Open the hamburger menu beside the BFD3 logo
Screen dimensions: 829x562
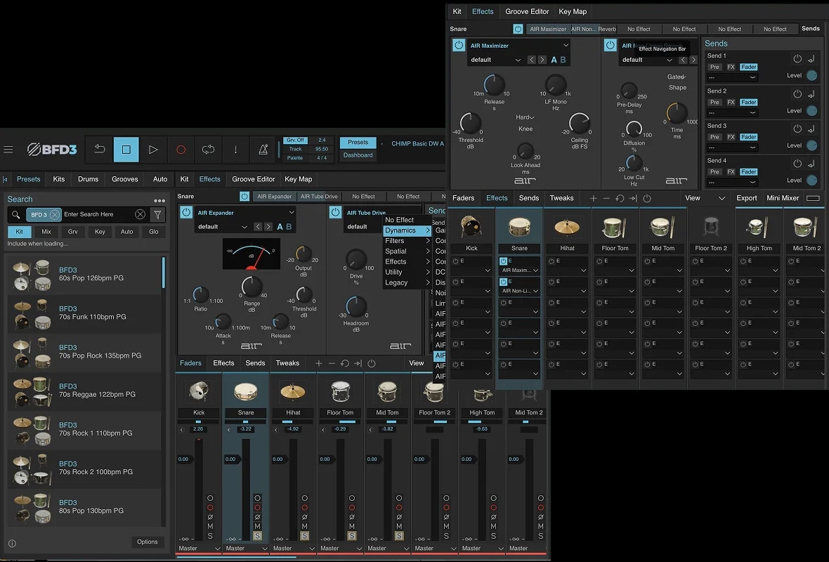click(8, 150)
